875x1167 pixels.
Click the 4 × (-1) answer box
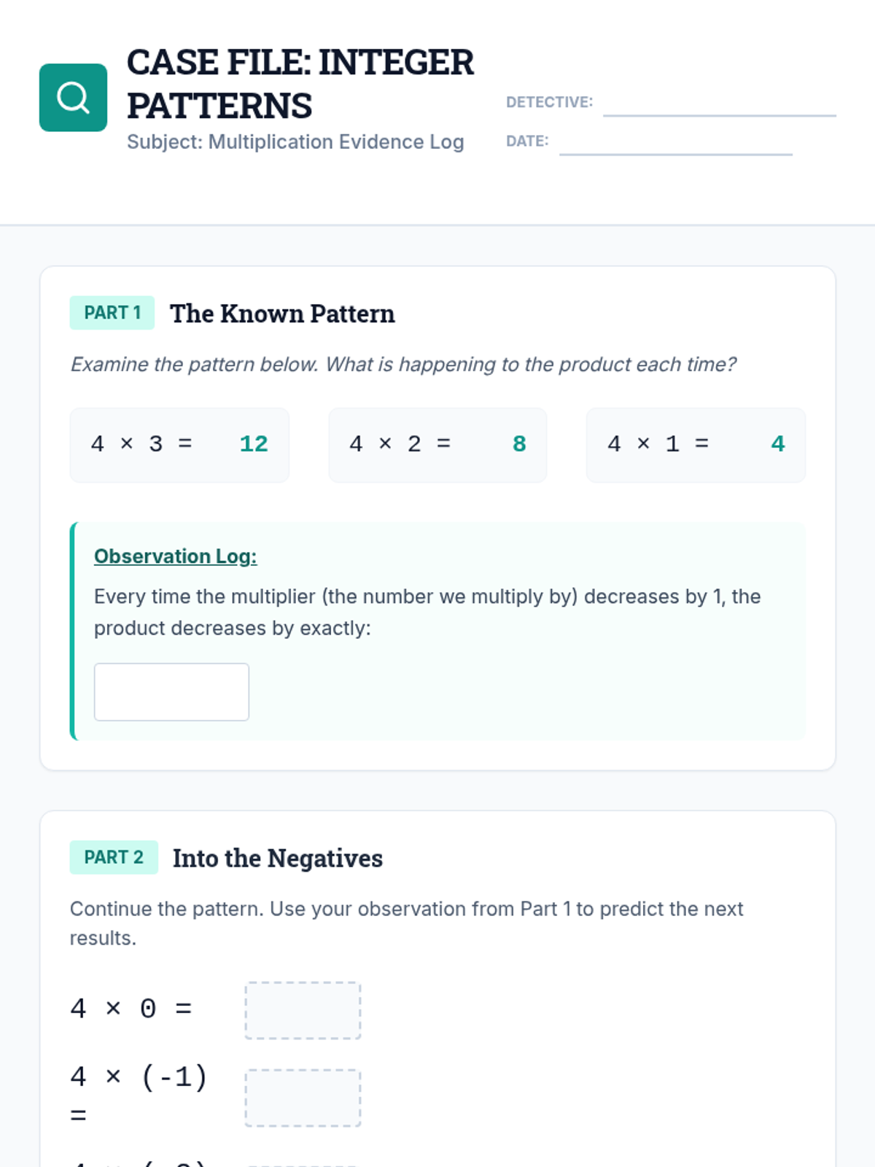[303, 1098]
